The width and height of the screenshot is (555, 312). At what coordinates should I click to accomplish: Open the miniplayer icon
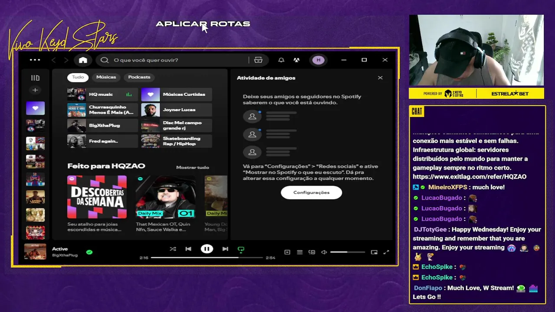(374, 252)
